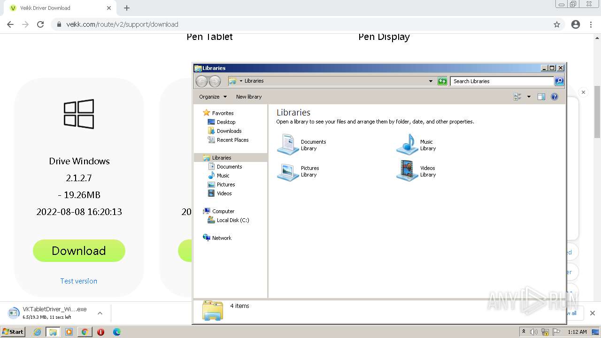Image resolution: width=601 pixels, height=338 pixels.
Task: Open the Pictures library large icon
Action: coord(288,171)
